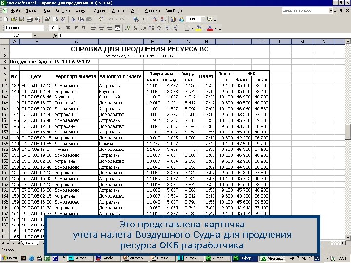351x263 pixels.
Task: Open the Вид menu
Action: [x=47, y=11]
